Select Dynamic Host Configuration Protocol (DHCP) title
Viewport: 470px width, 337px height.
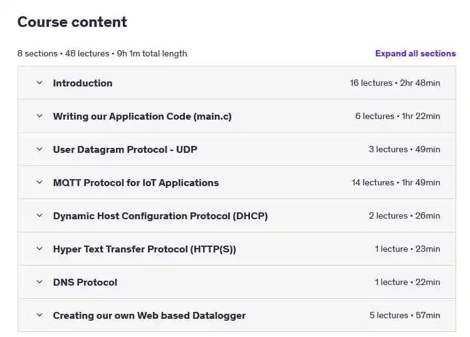[160, 216]
